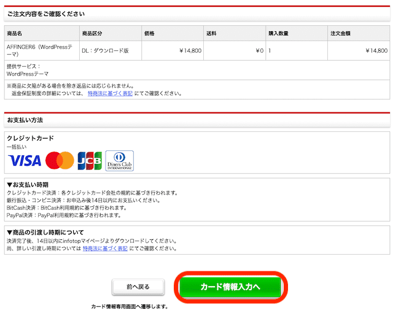Screen dimensions: 393x313
Task: Click the BitCash決済 terms line
Action: click(x=67, y=208)
